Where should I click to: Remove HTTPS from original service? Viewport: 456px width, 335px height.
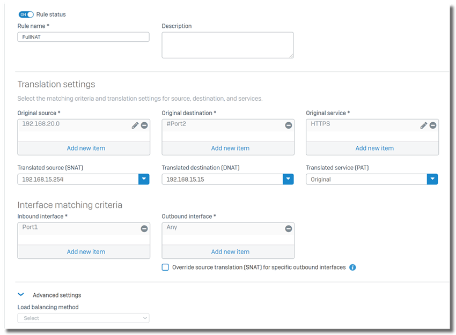433,125
